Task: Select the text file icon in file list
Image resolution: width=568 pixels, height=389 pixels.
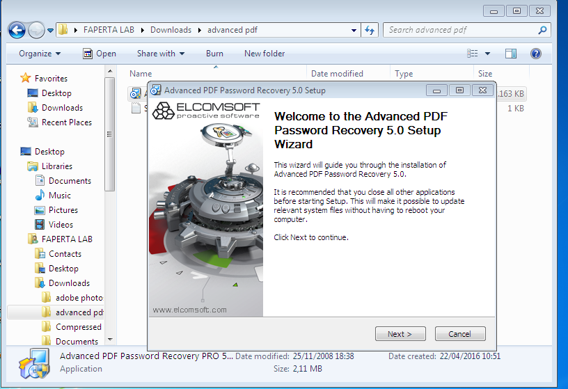Action: point(136,108)
